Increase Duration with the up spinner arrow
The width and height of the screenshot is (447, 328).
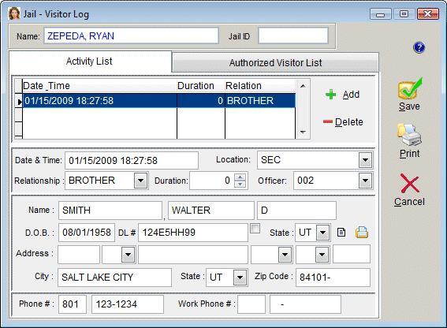(x=240, y=177)
